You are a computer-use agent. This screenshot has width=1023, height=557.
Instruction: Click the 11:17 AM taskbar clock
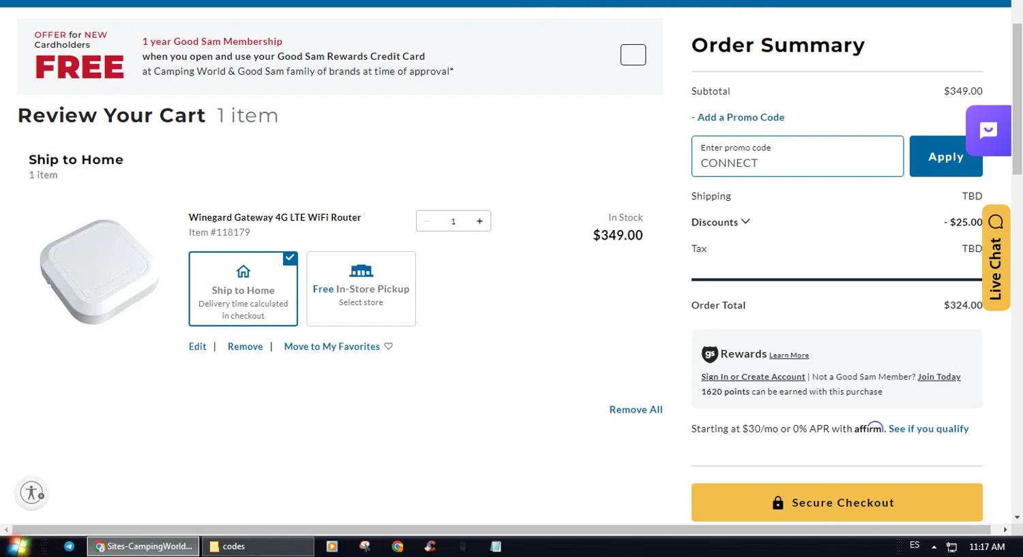[987, 547]
